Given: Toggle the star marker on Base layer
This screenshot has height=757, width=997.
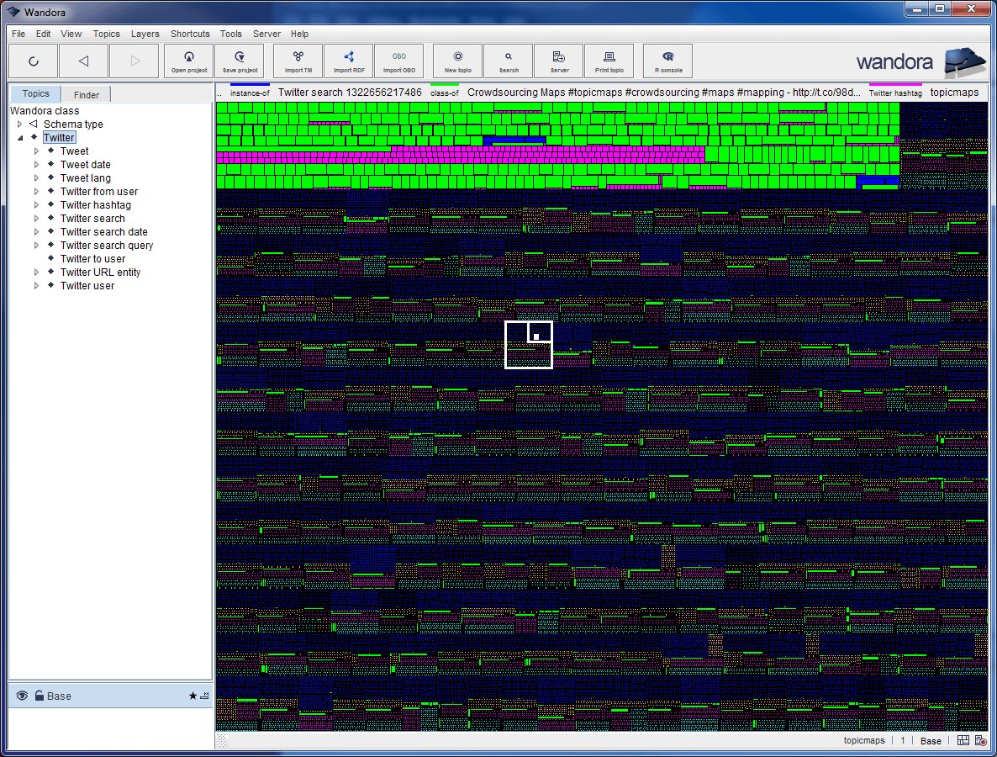Looking at the screenshot, I should coord(193,696).
